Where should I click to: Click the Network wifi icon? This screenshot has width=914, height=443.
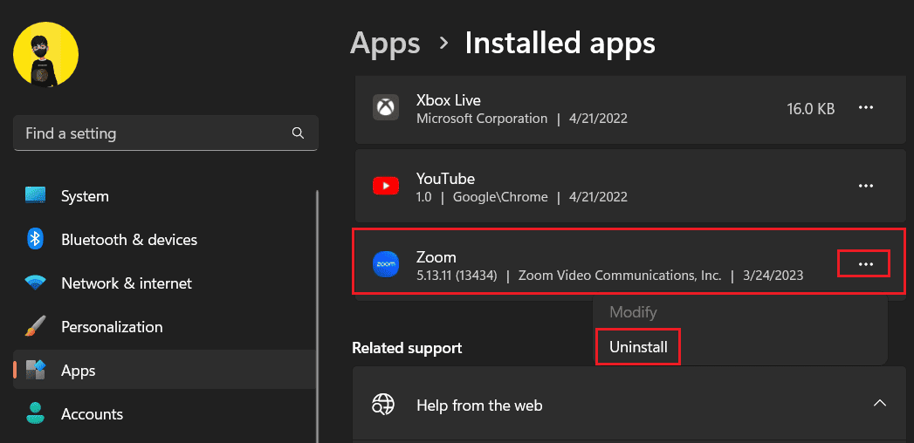point(36,283)
